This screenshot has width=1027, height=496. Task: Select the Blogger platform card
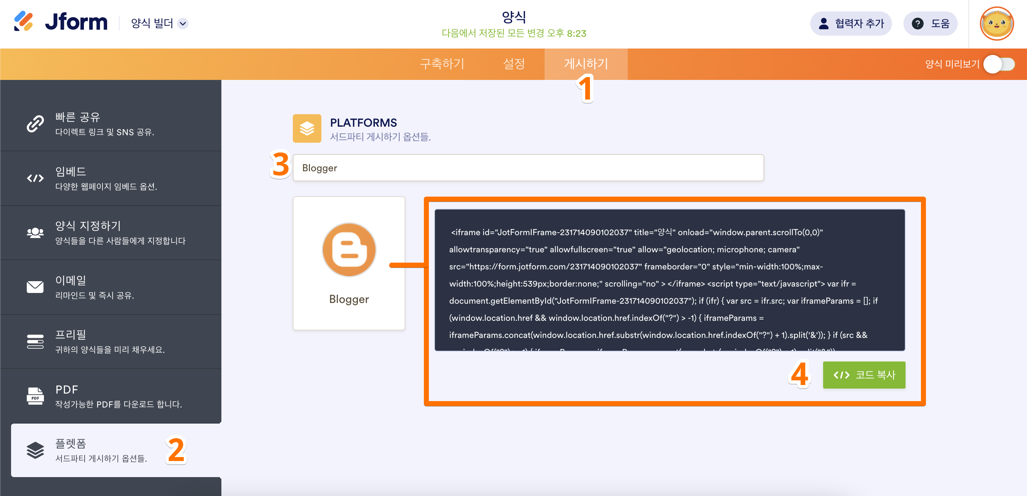pos(349,263)
